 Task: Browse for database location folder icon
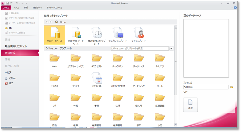click(x=232, y=87)
